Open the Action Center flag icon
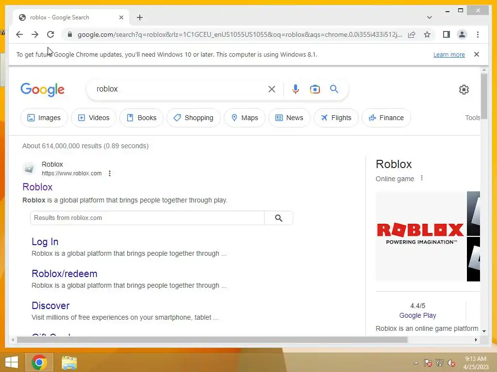Image resolution: width=497 pixels, height=372 pixels. click(x=428, y=363)
